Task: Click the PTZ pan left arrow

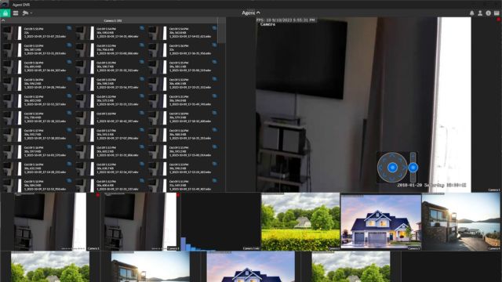Action: click(380, 167)
